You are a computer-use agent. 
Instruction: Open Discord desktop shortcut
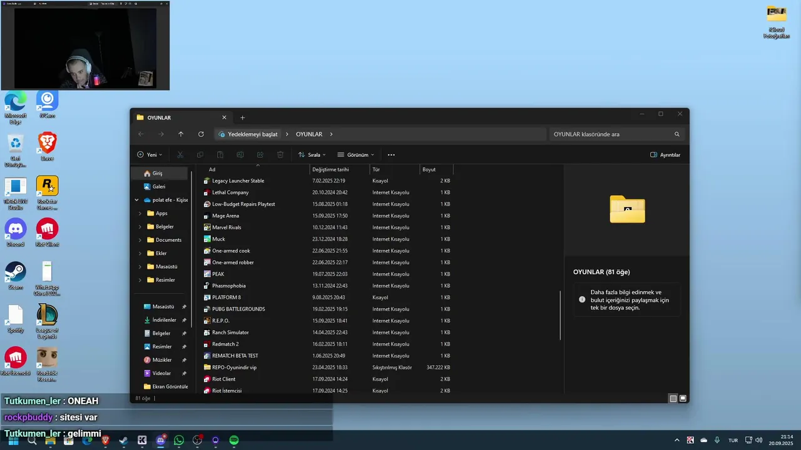16,232
